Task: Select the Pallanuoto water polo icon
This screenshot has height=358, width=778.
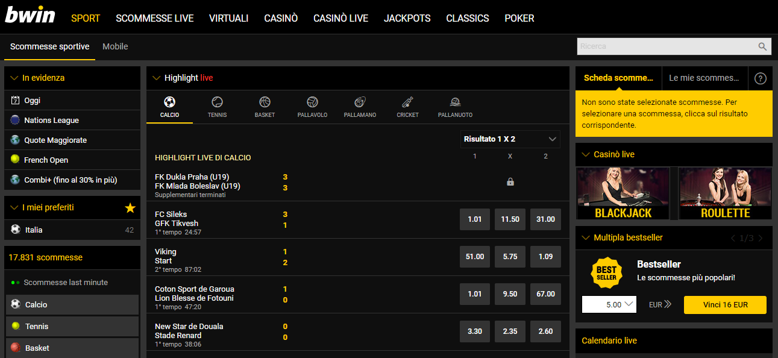Action: 455,102
